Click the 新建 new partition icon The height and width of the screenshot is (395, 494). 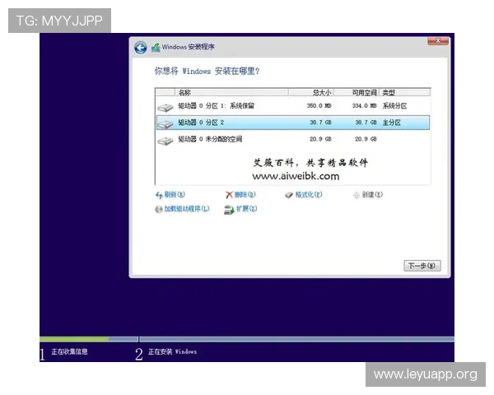[x=357, y=195]
